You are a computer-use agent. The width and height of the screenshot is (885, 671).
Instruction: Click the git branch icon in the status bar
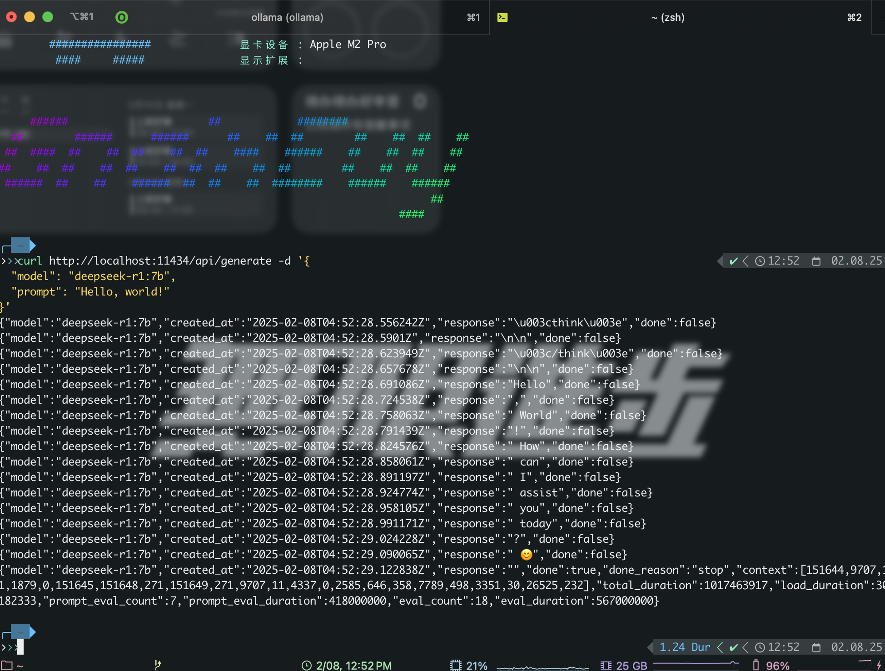158,665
